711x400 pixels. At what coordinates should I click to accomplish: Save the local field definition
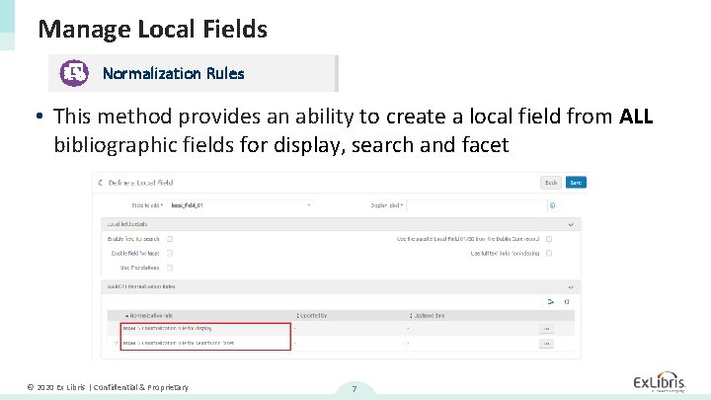576,183
